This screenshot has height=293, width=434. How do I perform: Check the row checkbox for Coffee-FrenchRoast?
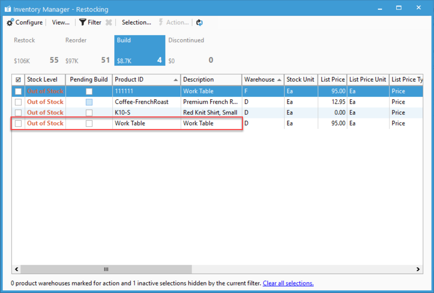point(18,102)
